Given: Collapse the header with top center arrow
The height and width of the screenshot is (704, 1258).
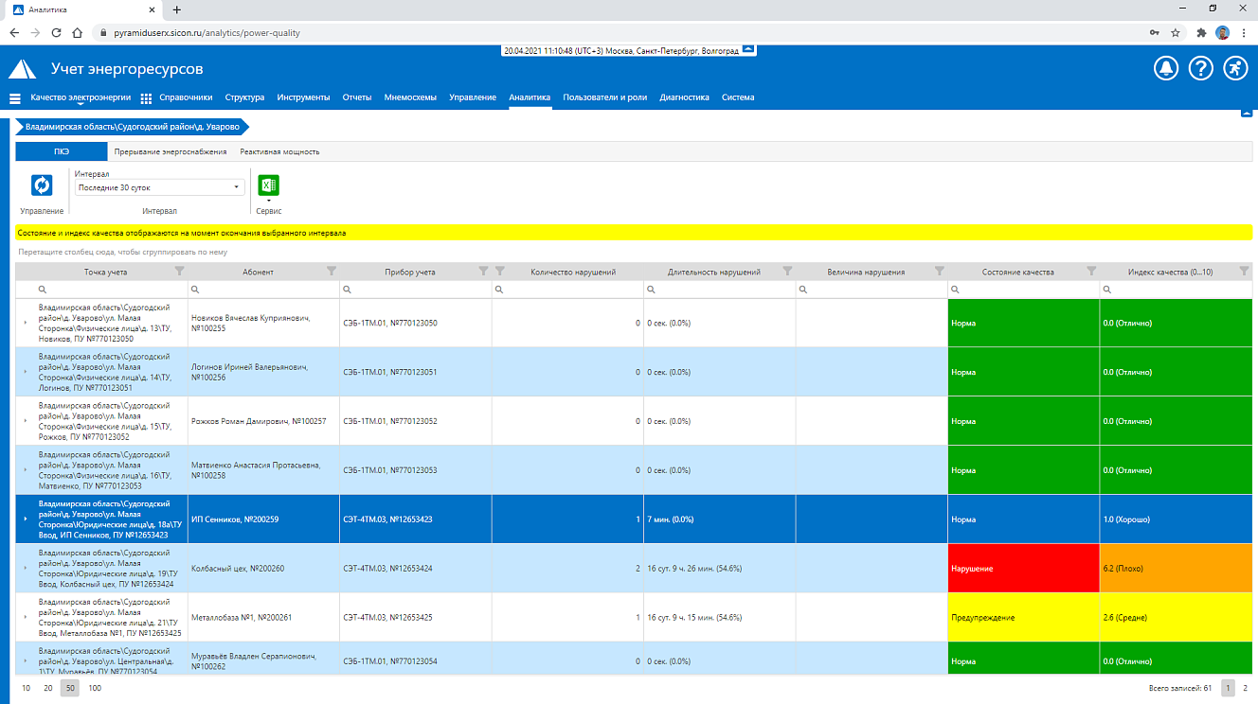Looking at the screenshot, I should (x=748, y=47).
